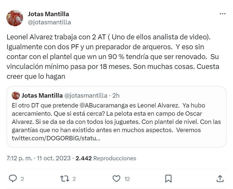Select the Jotas Mantilla display name
The width and height of the screenshot is (233, 189).
click(48, 14)
